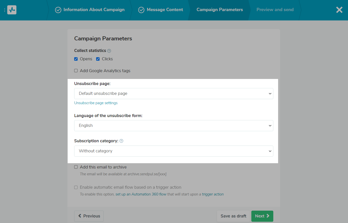Click the three-dot drag handle by the logo
Screen dimensions: 348x223
coord(5,10)
